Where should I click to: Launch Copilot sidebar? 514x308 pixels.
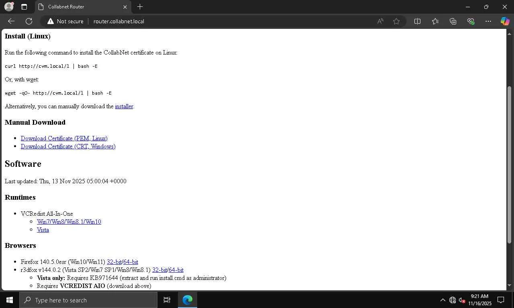click(505, 21)
